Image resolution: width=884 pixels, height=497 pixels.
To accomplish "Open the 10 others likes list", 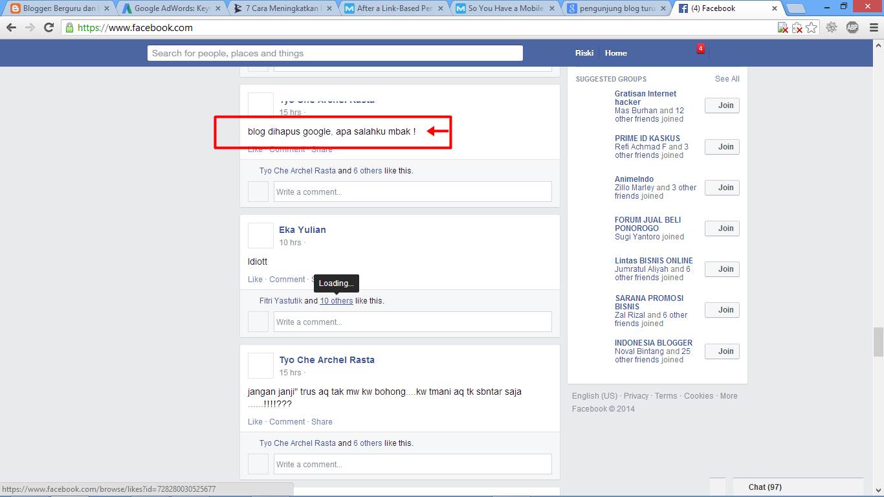I will click(337, 301).
